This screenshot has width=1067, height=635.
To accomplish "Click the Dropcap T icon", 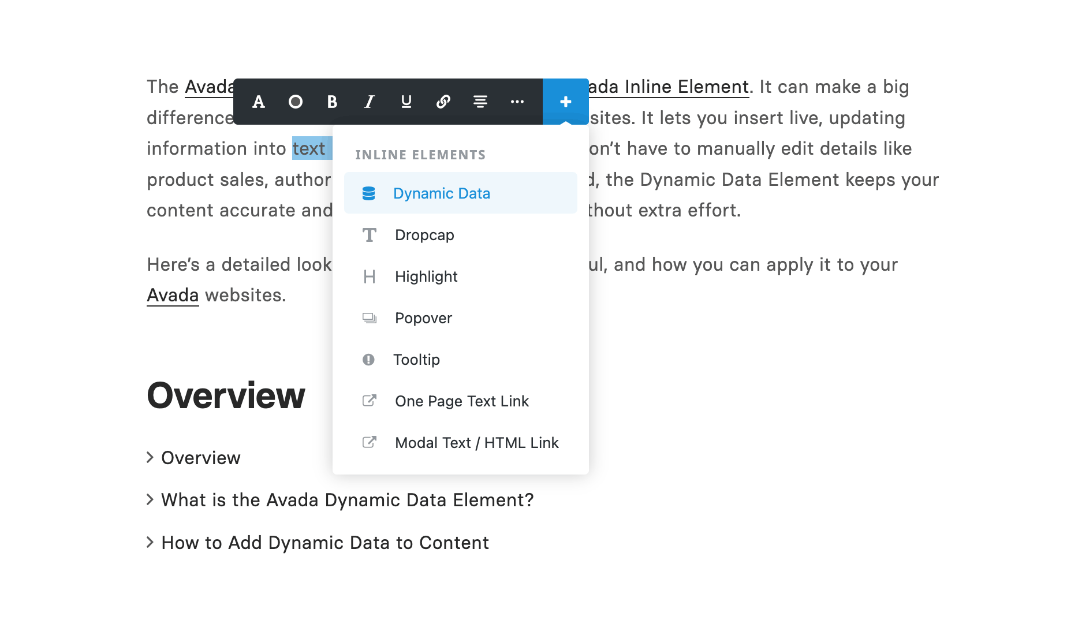I will coord(369,235).
